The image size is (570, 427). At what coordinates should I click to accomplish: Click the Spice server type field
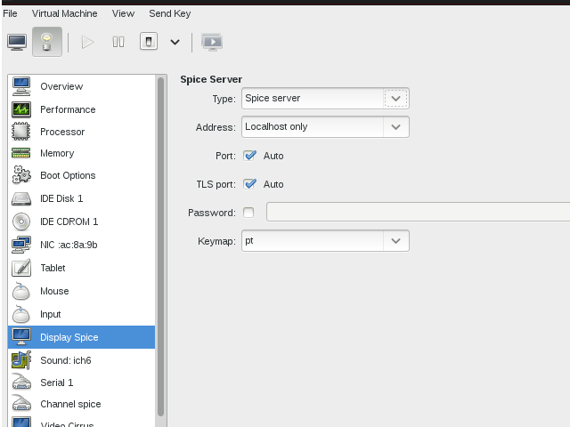313,98
